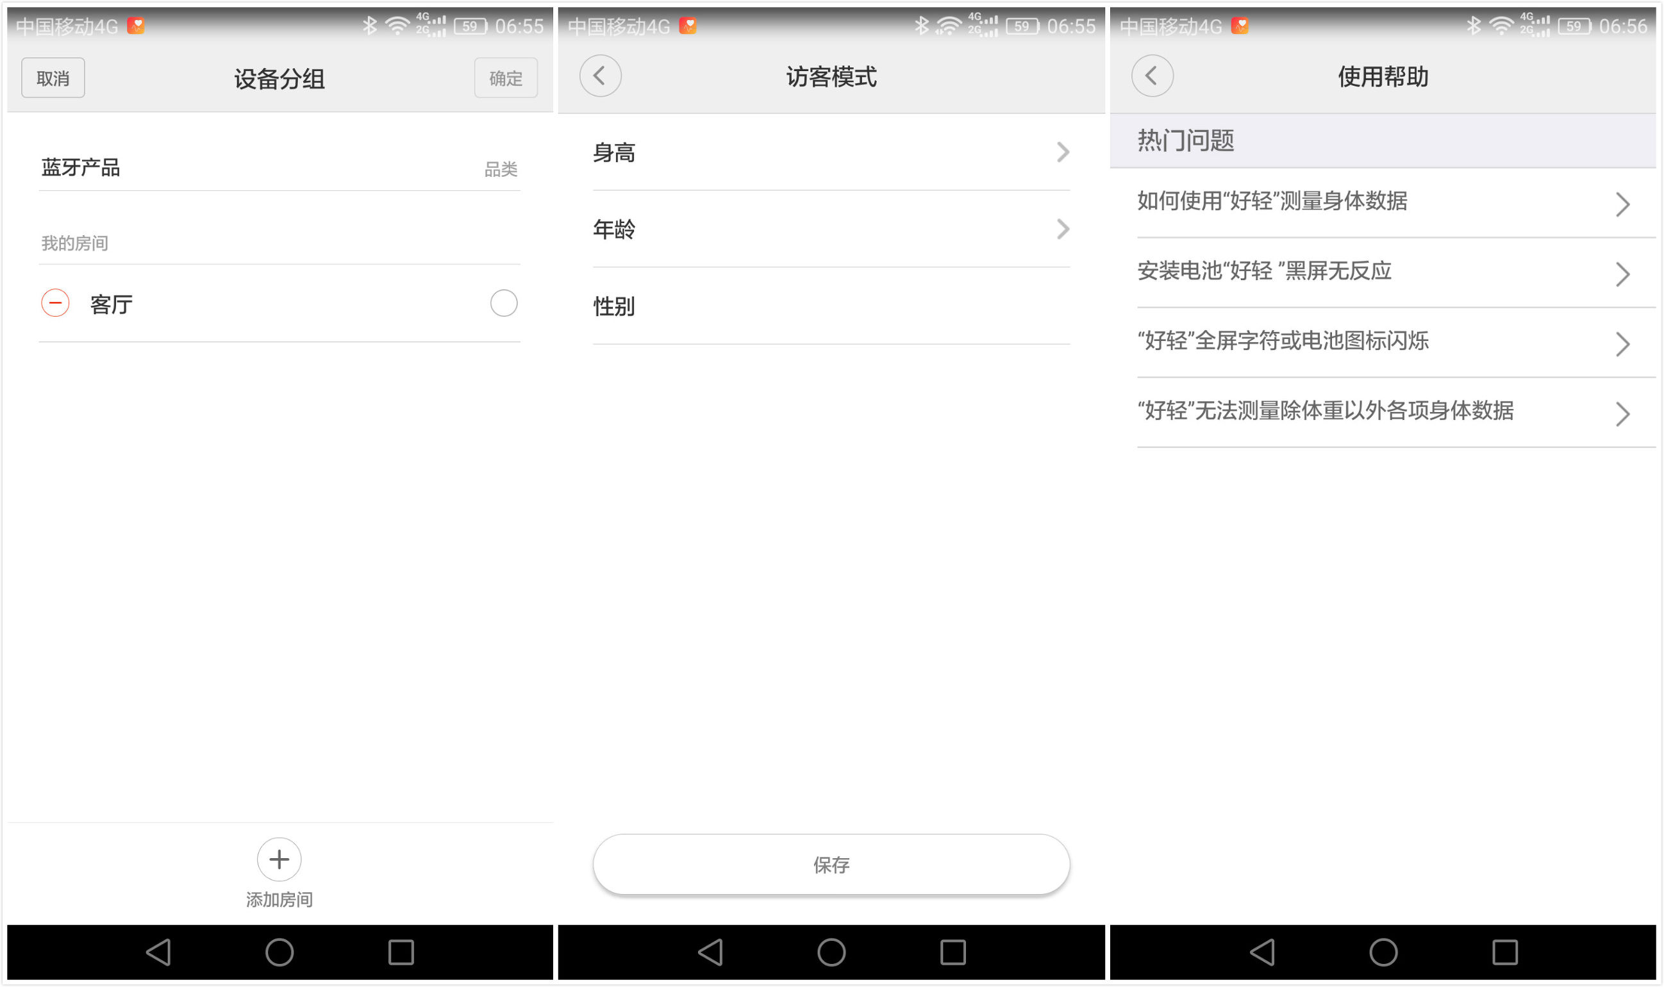Tap the 品类 category label

(500, 170)
